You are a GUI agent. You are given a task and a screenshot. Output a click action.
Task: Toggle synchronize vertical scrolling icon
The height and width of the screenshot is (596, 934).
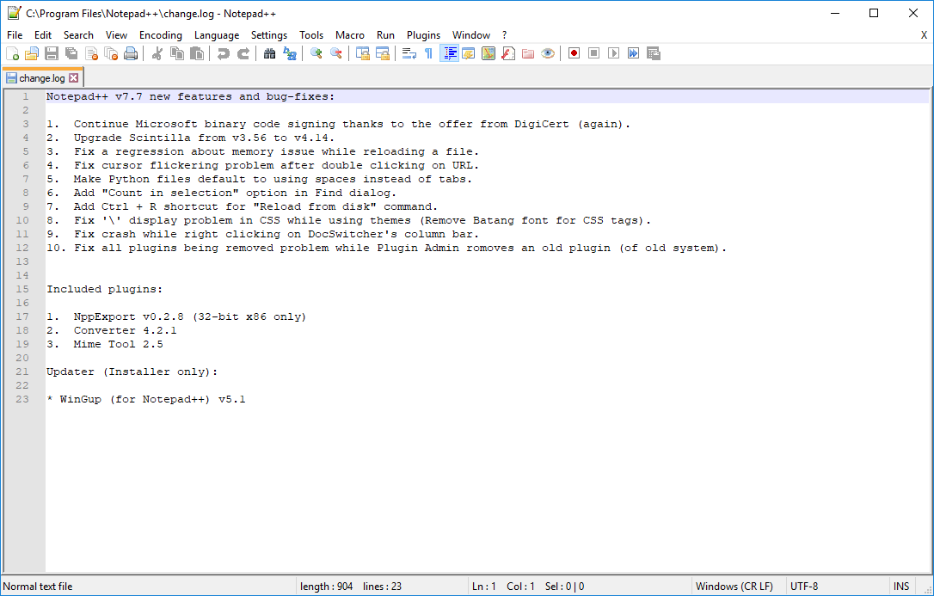363,53
